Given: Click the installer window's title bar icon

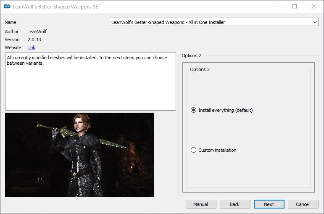Looking at the screenshot, I should (x=7, y=7).
